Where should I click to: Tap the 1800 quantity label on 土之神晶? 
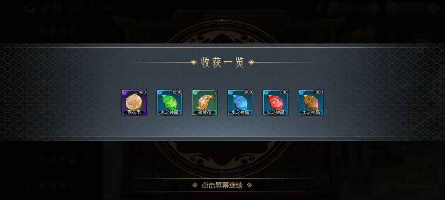pyautogui.click(x=319, y=92)
